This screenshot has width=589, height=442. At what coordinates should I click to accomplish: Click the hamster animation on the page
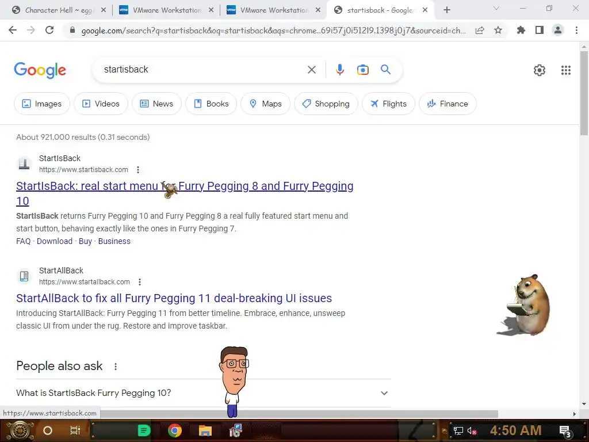(x=525, y=305)
